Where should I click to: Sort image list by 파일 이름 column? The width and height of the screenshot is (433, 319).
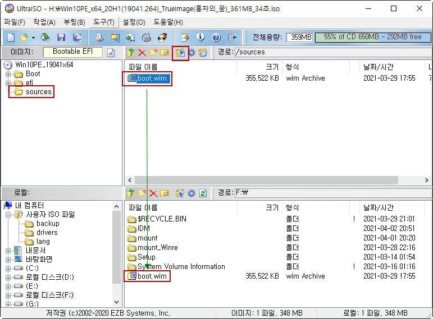[181, 67]
